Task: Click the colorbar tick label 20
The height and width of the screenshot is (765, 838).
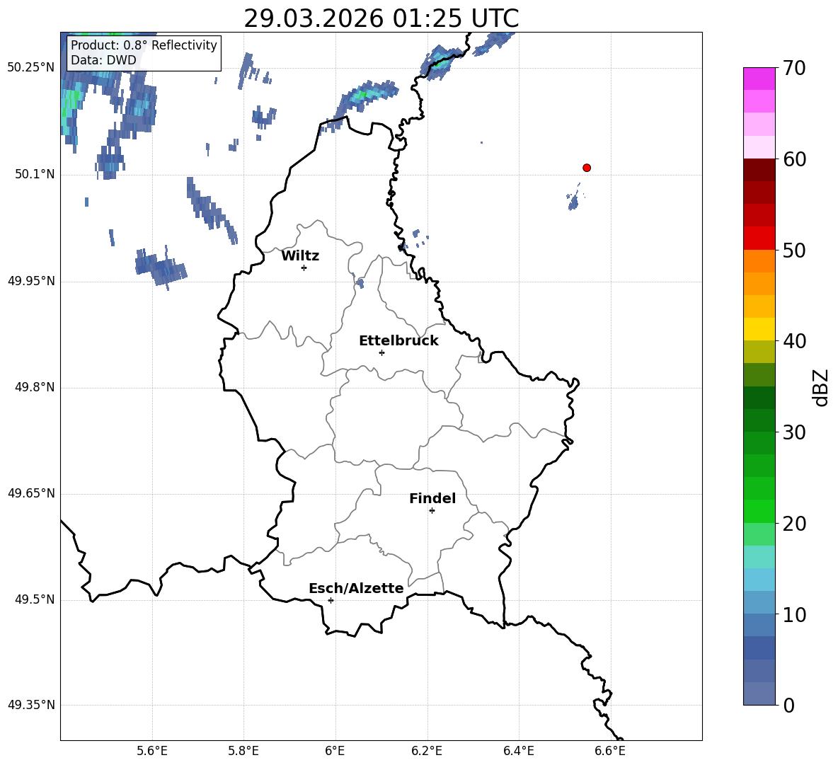Action: click(x=794, y=524)
